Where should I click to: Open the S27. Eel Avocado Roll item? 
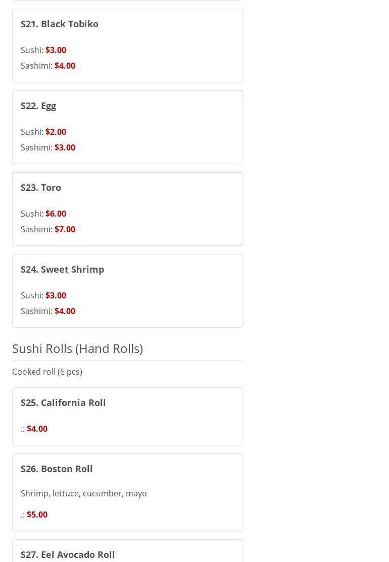pyautogui.click(x=68, y=554)
